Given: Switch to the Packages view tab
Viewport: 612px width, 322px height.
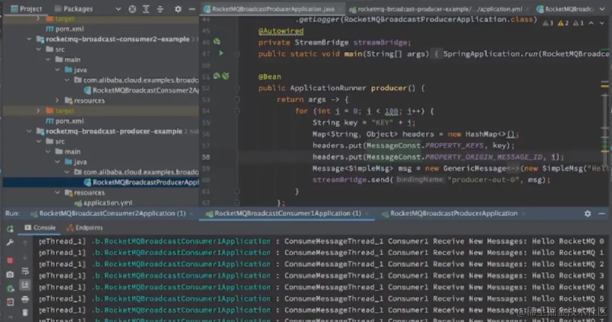Looking at the screenshot, I should click(x=74, y=9).
